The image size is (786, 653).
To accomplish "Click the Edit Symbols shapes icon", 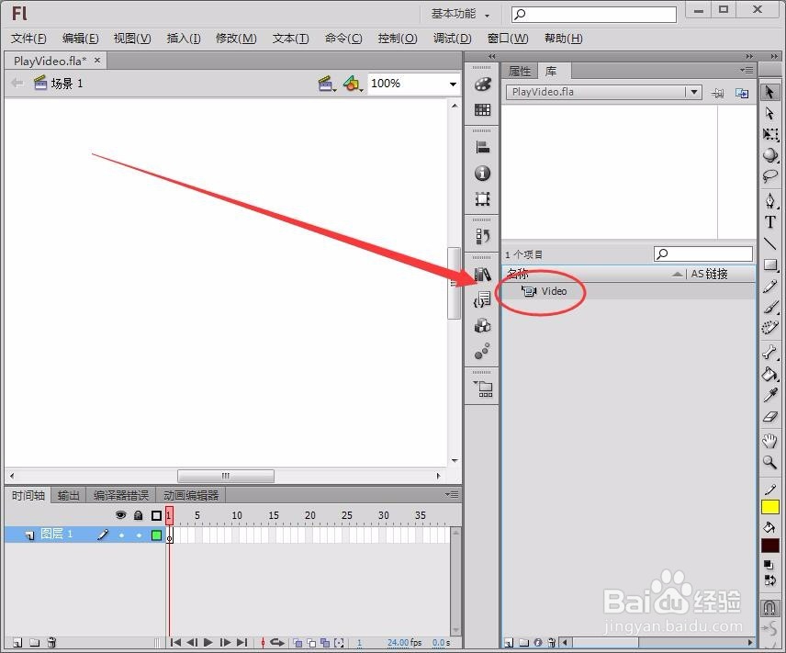I will click(x=353, y=84).
